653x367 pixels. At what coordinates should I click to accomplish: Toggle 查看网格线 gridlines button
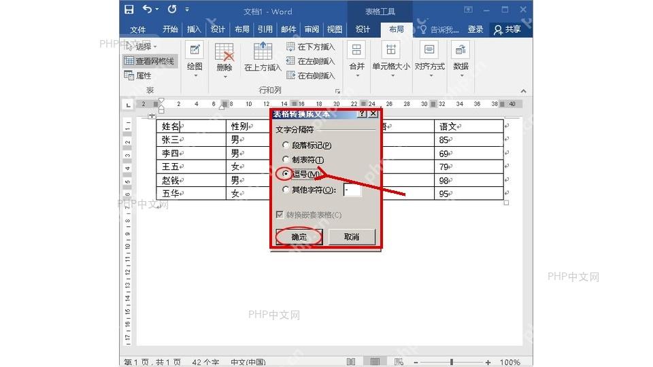pos(149,61)
